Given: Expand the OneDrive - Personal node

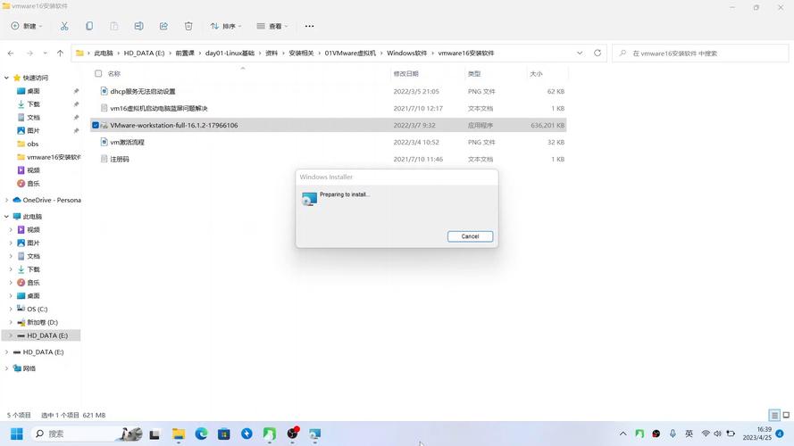Looking at the screenshot, I should click(x=6, y=200).
